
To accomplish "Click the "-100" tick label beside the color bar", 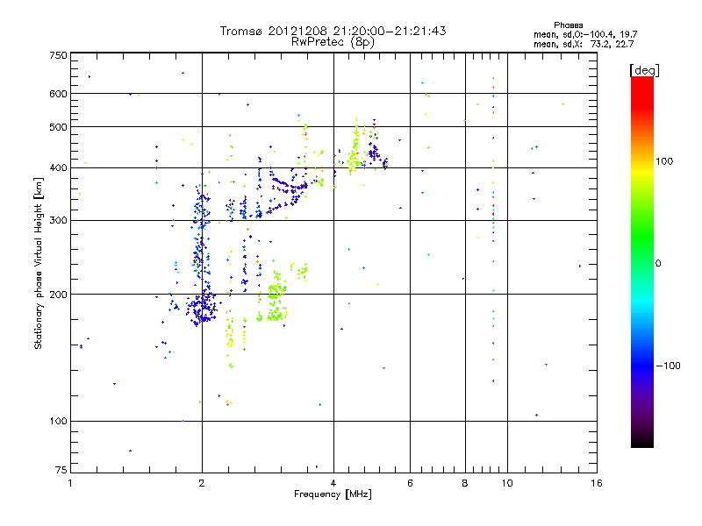I will coord(668,366).
